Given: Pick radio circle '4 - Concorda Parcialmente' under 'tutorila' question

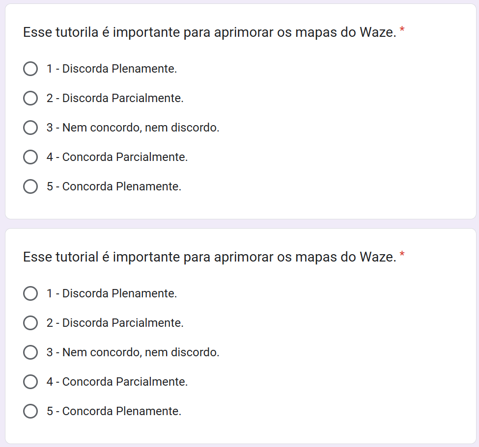Looking at the screenshot, I should pos(30,157).
